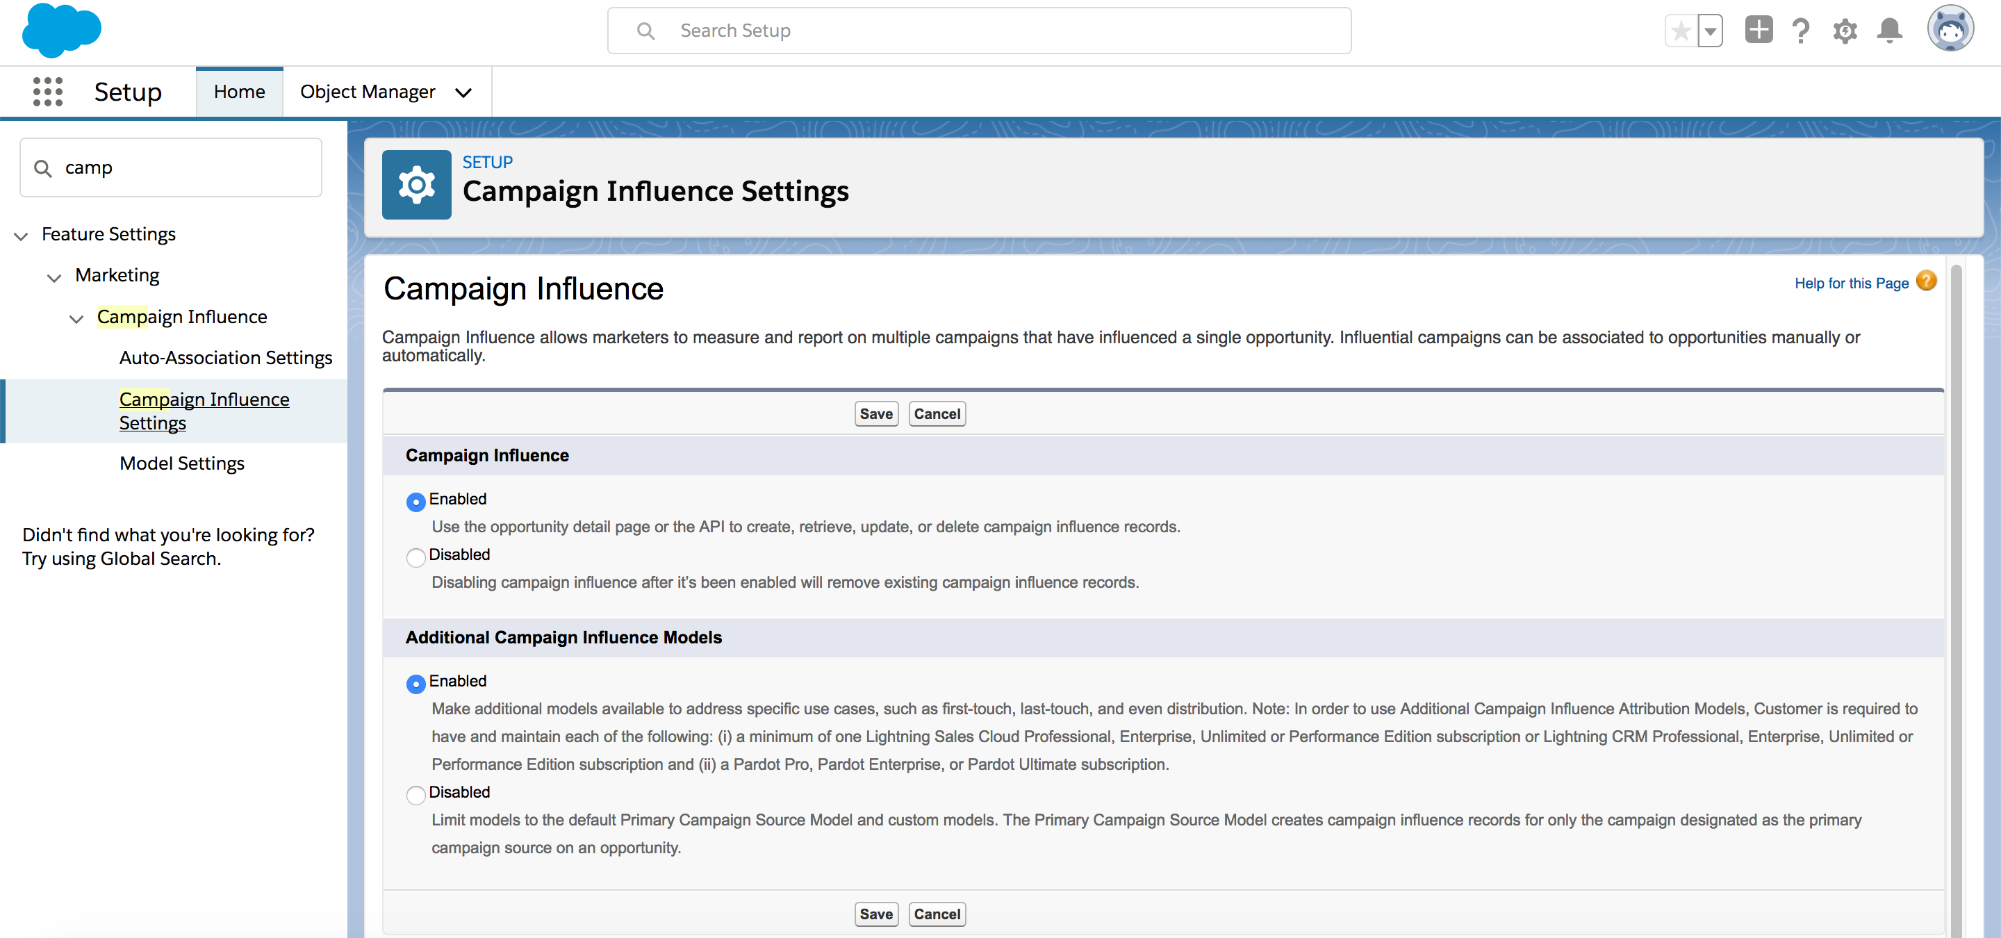2001x938 pixels.
Task: Collapse the Campaign Influence tree node
Action: (x=76, y=318)
